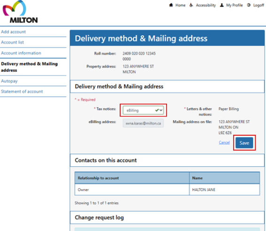This screenshot has width=266, height=231.
Task: Open Add account in sidebar
Action: pyautogui.click(x=14, y=32)
